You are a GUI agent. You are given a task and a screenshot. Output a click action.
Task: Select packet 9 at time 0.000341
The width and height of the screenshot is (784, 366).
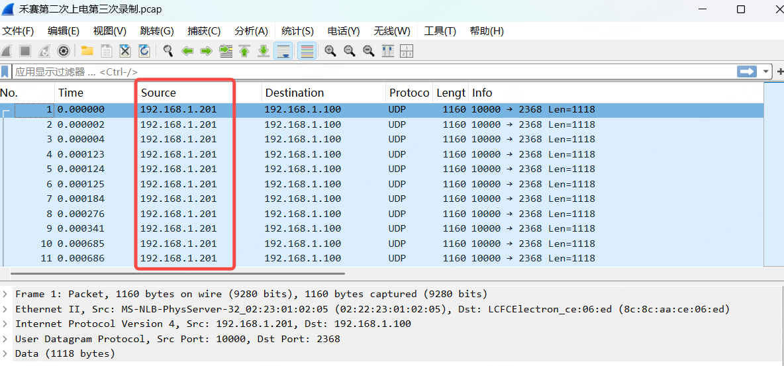coord(382,228)
